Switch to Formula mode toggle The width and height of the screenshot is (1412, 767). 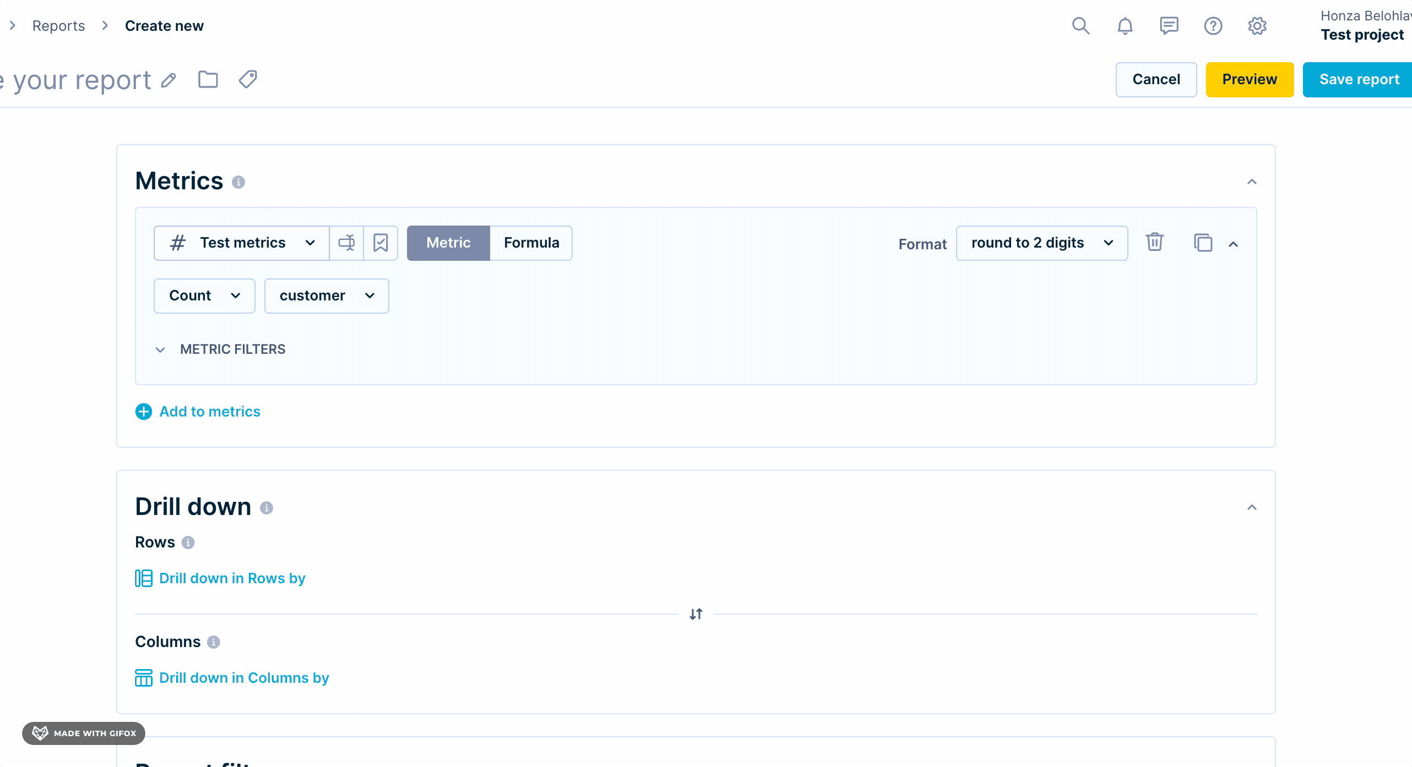pyautogui.click(x=531, y=243)
